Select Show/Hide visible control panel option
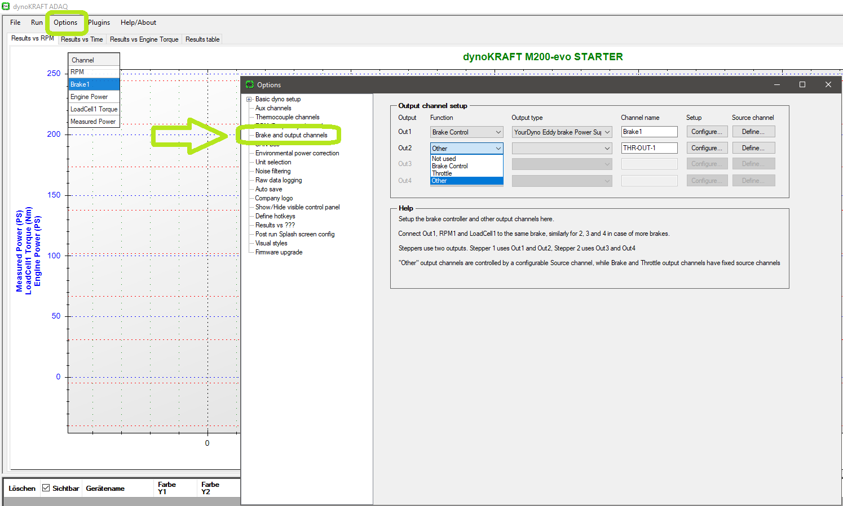The image size is (843, 506). coord(297,207)
